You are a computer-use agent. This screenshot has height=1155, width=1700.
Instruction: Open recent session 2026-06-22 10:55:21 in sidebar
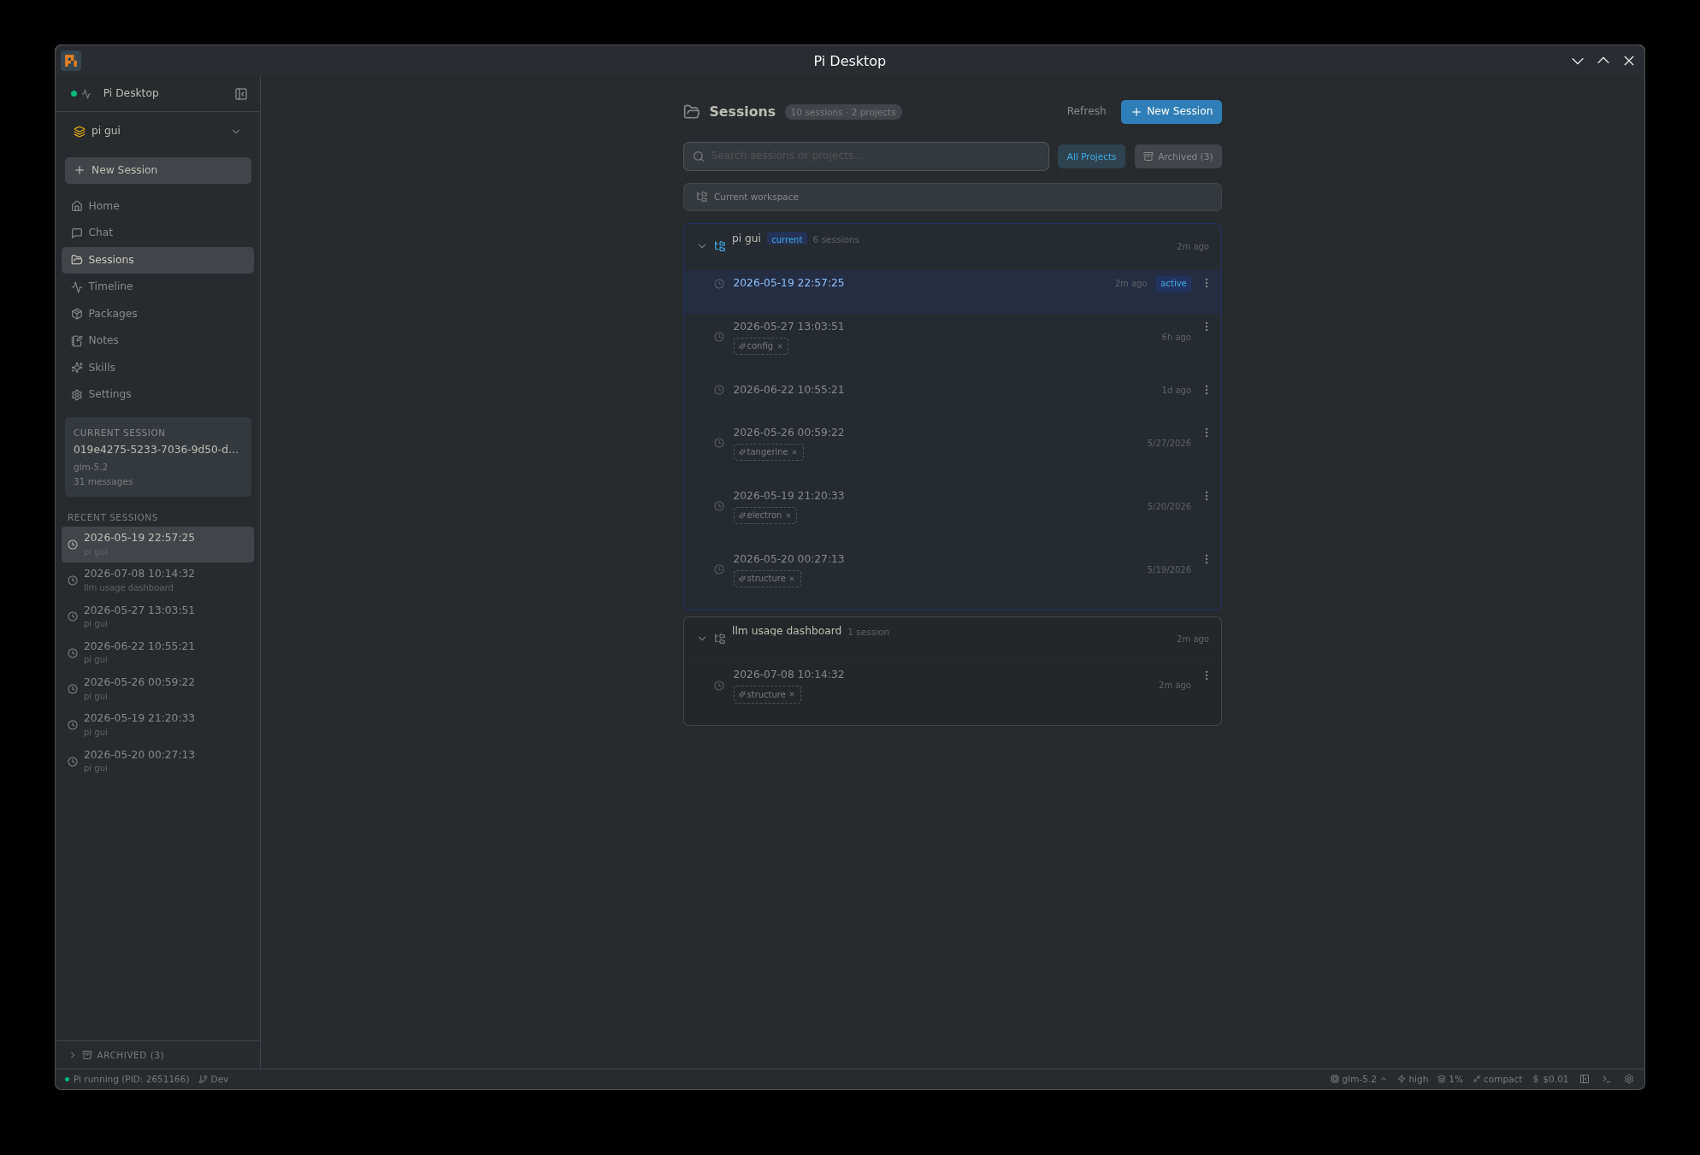157,653
